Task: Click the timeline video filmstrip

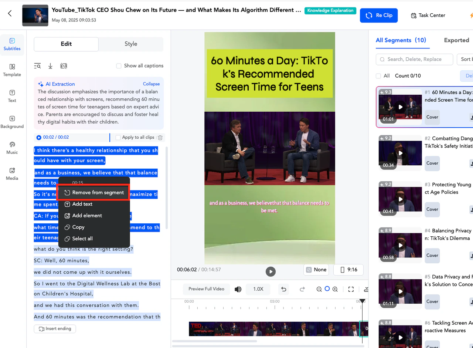Action: click(274, 329)
